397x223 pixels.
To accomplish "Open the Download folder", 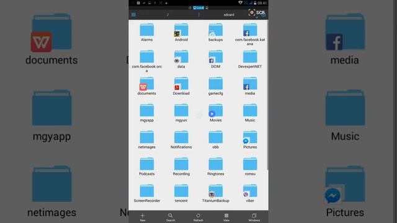I will (181, 85).
